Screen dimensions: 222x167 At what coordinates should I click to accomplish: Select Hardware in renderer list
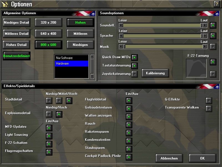point(72,63)
